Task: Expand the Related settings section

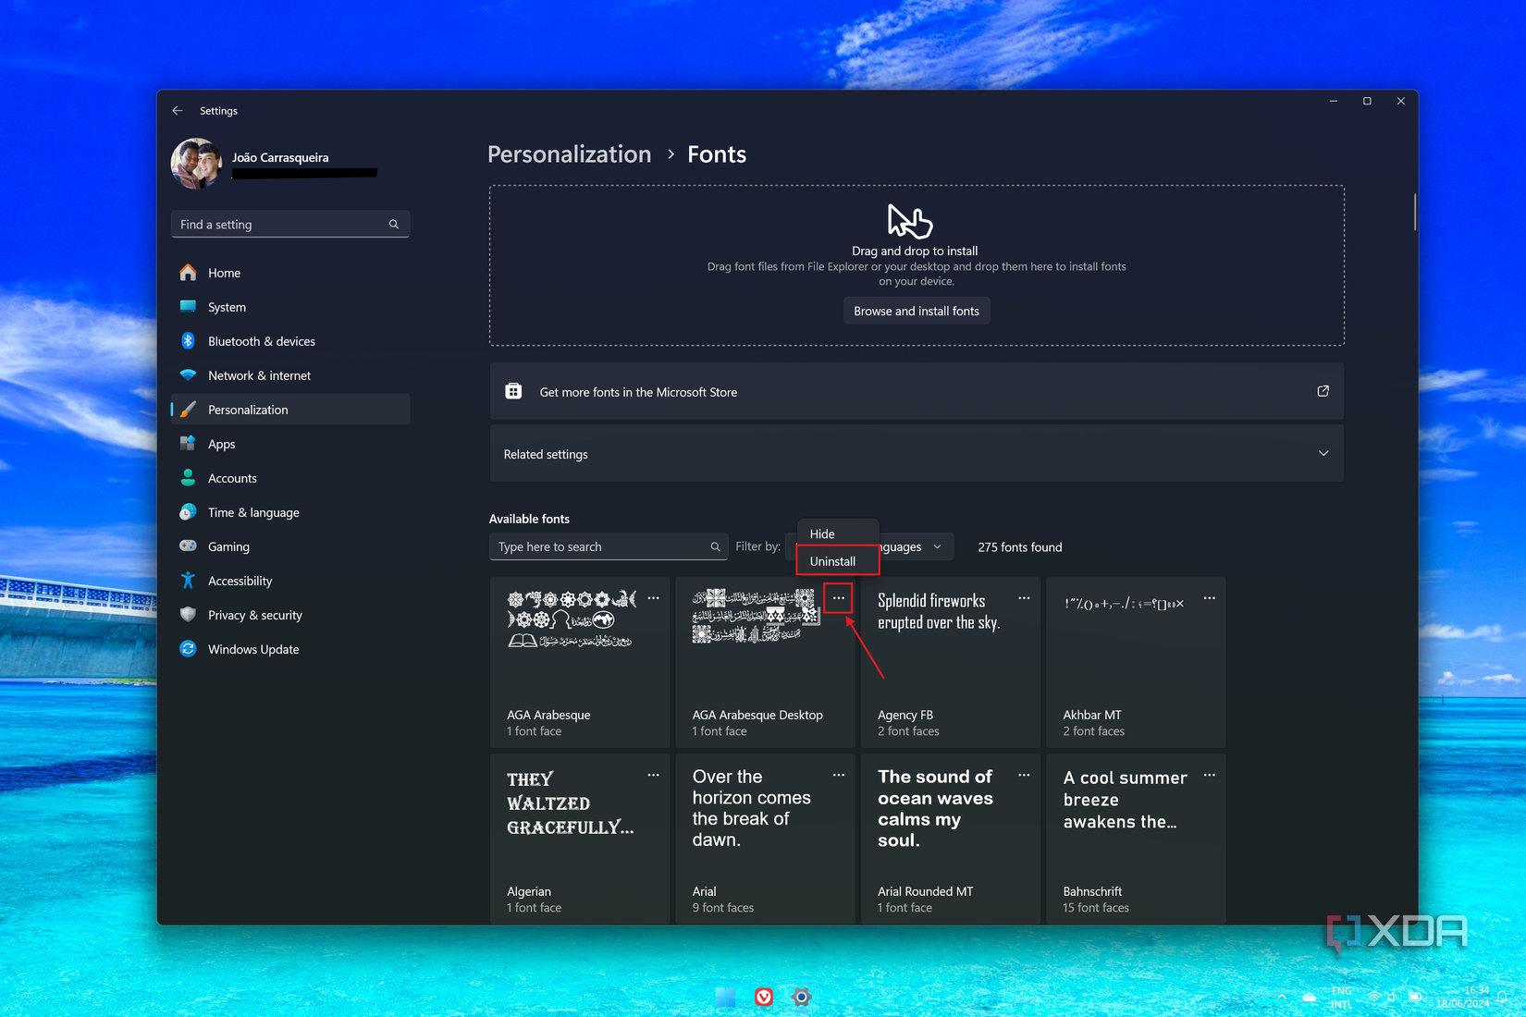Action: [x=1324, y=453]
